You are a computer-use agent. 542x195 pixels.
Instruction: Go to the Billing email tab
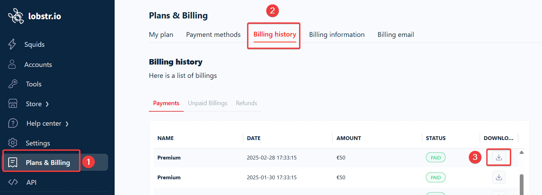(396, 34)
